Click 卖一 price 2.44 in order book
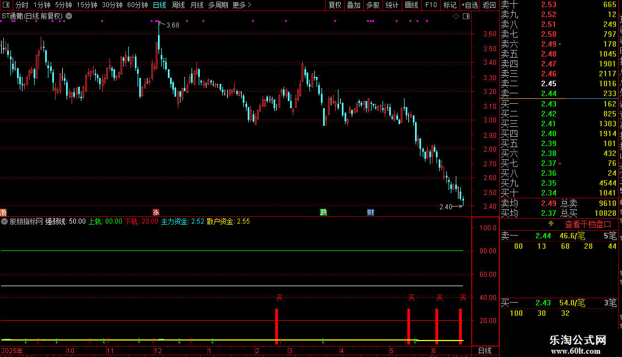Image resolution: width=622 pixels, height=357 pixels. [x=549, y=94]
